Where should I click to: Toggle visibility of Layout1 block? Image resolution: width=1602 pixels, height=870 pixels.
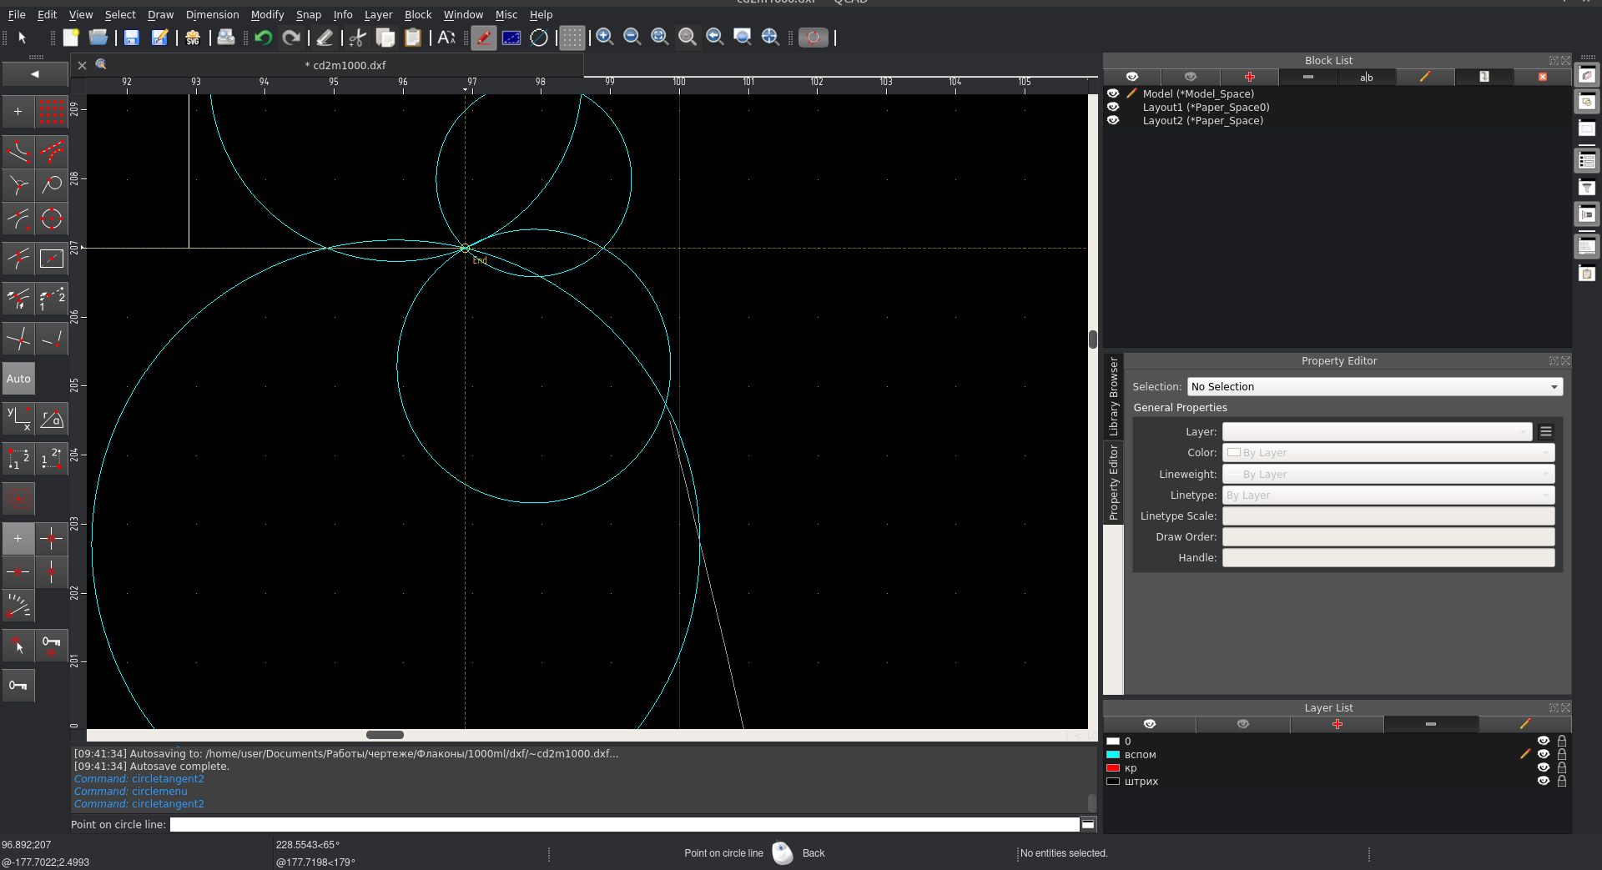(x=1113, y=107)
